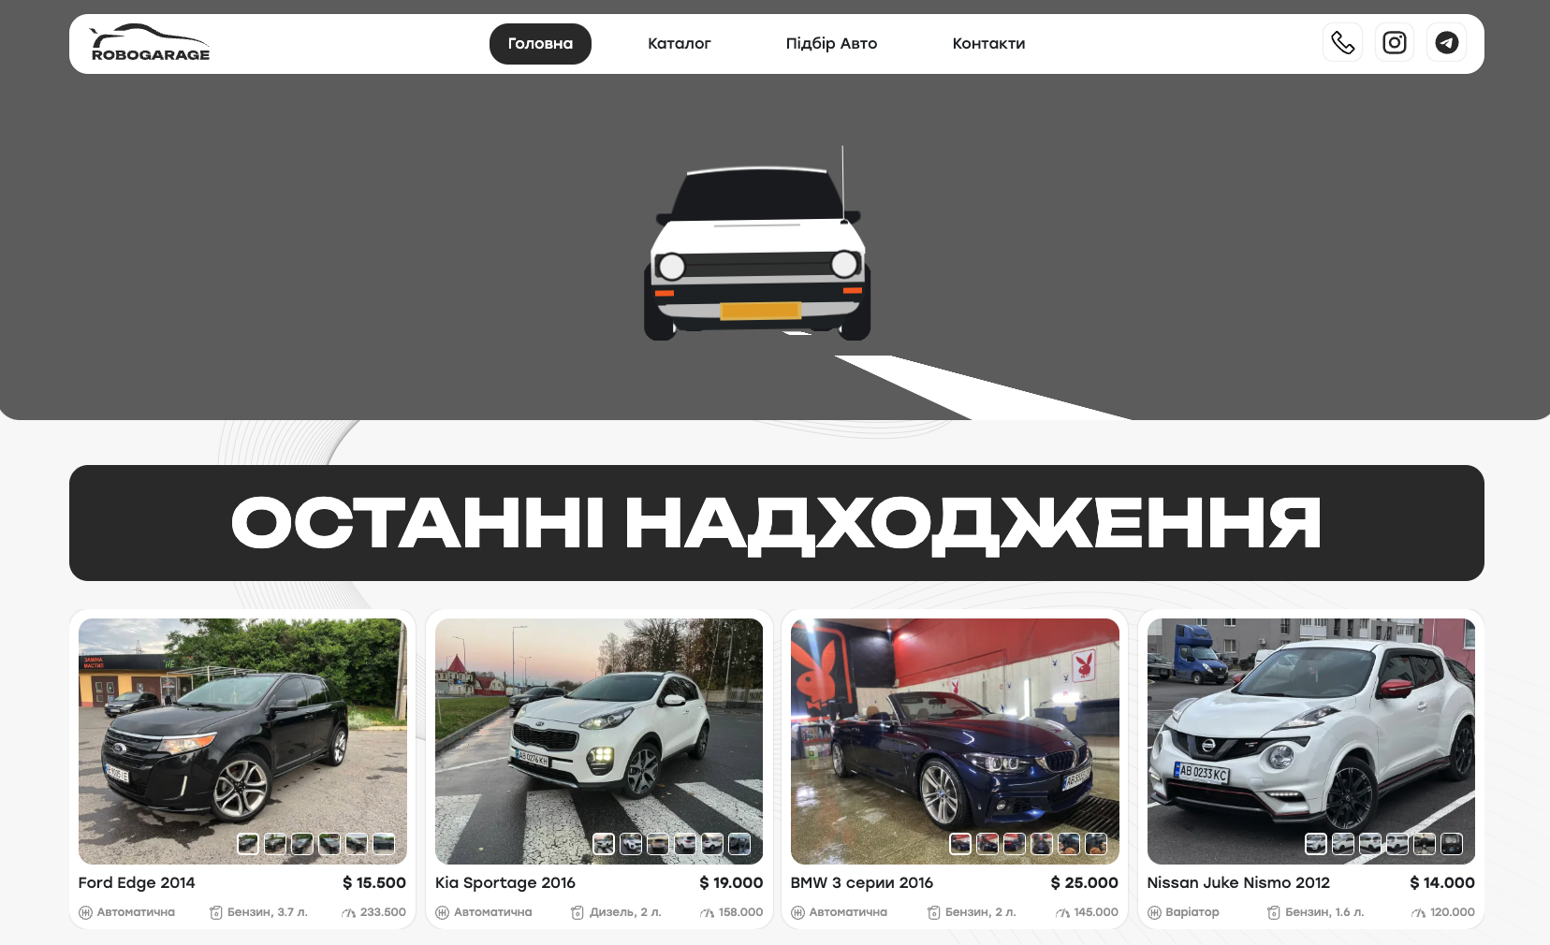Viewport: 1550px width, 945px height.
Task: Open the Ford Edge 2014 listing title
Action: click(137, 882)
